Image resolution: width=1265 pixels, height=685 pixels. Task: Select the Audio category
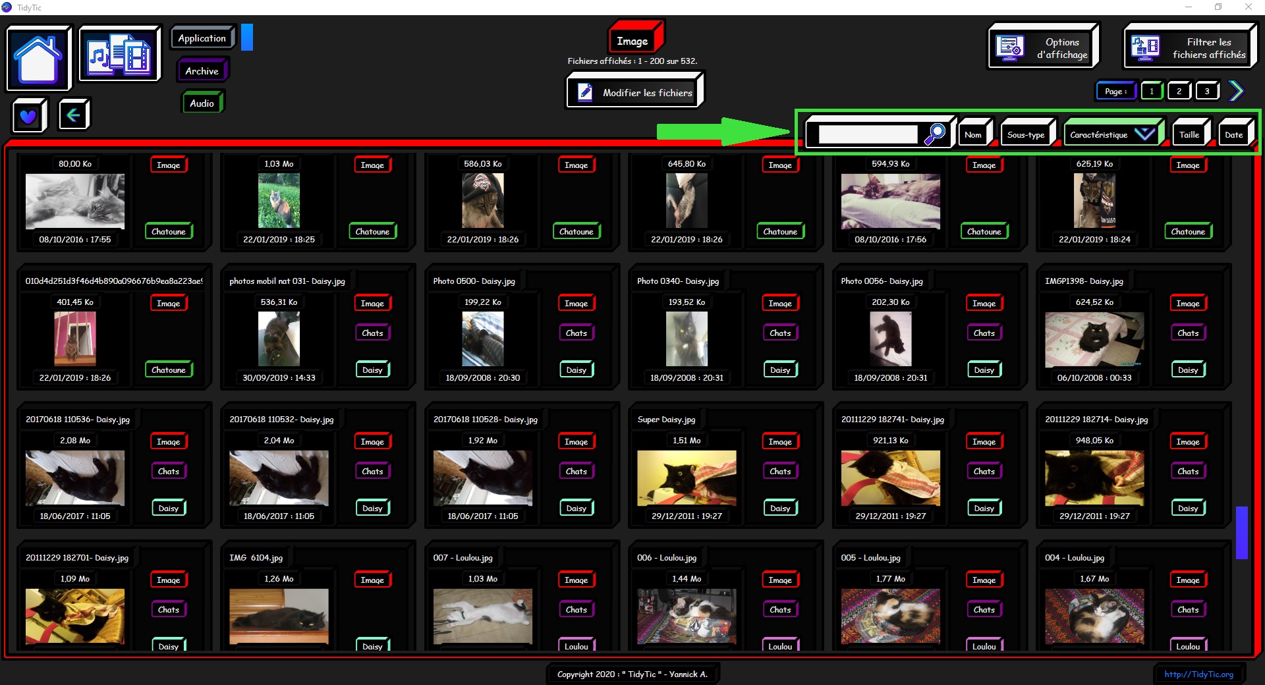coord(202,103)
